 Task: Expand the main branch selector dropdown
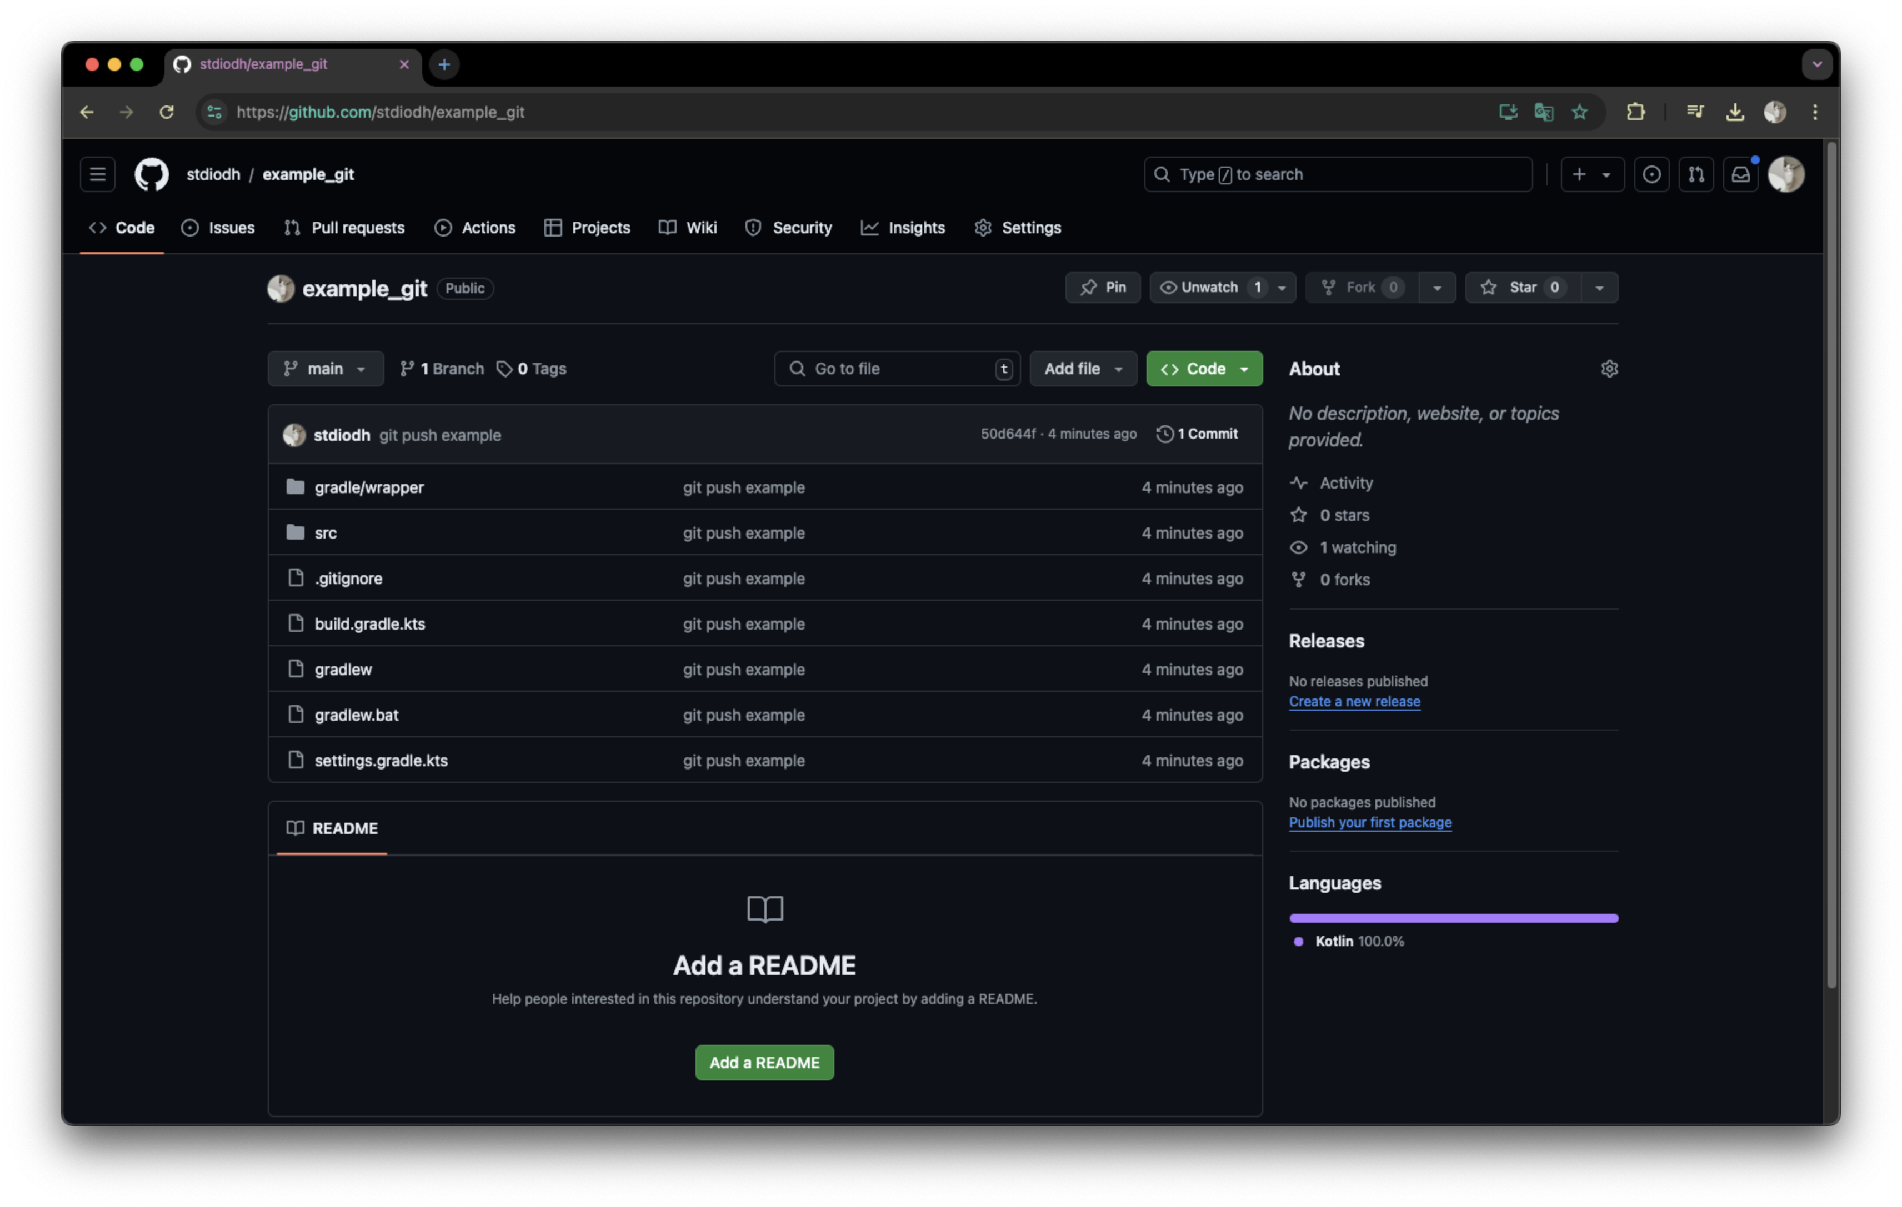click(326, 369)
